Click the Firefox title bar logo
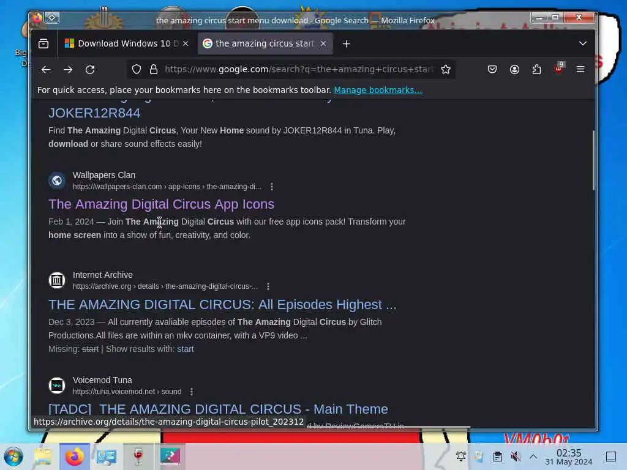Image resolution: width=627 pixels, height=470 pixels. pos(37,18)
